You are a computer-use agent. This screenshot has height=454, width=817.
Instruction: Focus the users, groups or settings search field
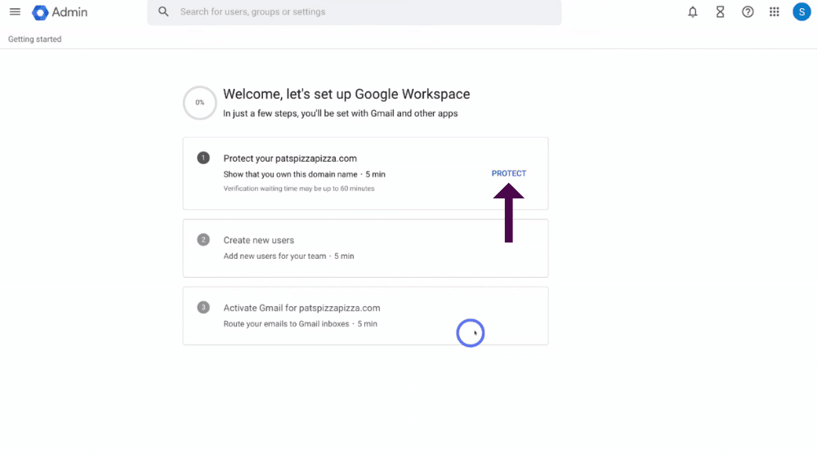click(x=355, y=11)
